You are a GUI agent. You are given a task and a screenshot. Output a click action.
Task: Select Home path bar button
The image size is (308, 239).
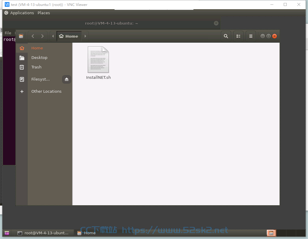pyautogui.click(x=69, y=36)
